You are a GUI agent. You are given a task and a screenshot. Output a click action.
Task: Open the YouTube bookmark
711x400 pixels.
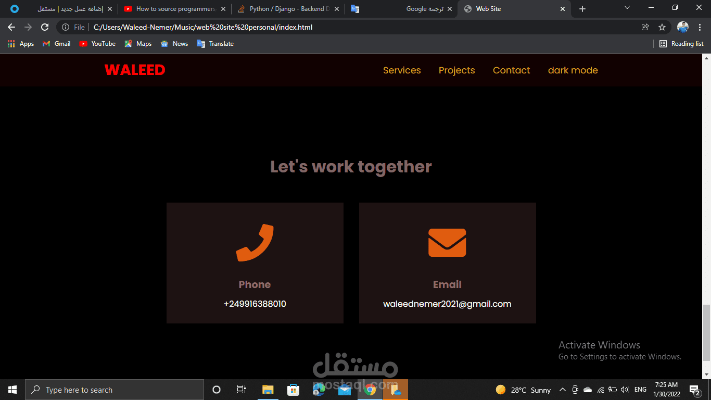(97, 44)
